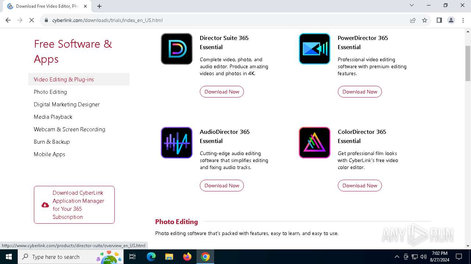Open the clock showing 7:02 PM
The height and width of the screenshot is (264, 471).
[439, 257]
